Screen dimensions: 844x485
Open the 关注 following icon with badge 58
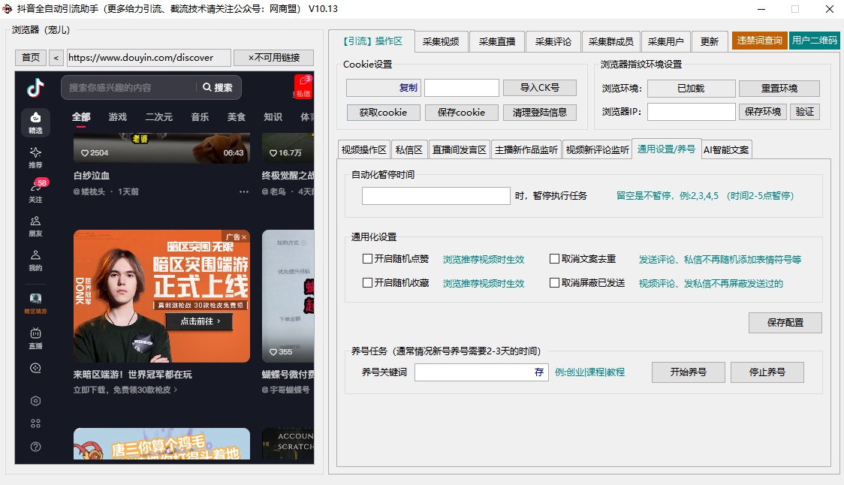[x=35, y=191]
